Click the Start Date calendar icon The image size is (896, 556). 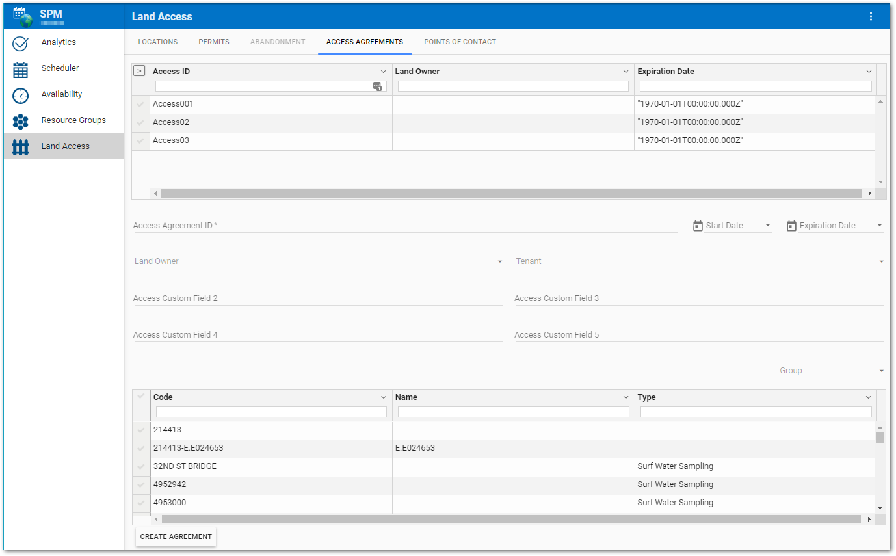click(x=698, y=226)
